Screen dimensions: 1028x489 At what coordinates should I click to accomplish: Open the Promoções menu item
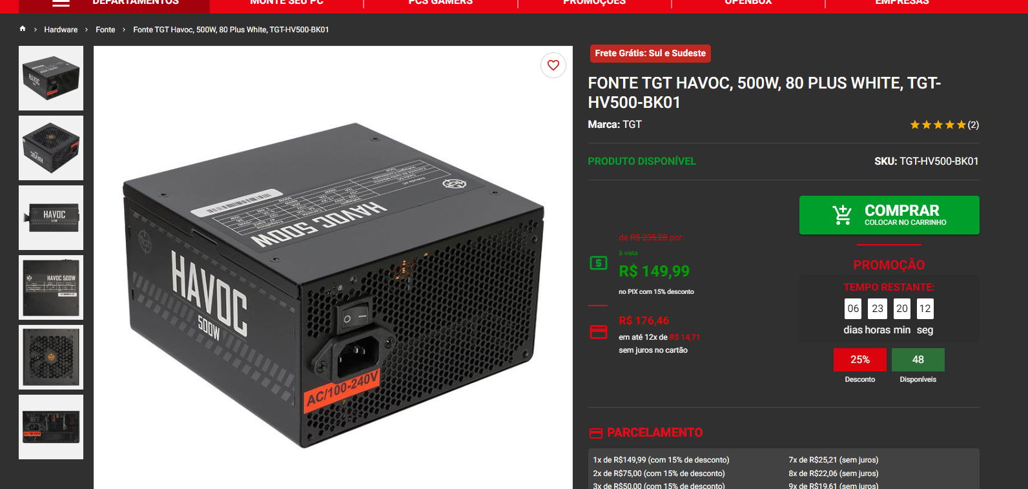[594, 3]
